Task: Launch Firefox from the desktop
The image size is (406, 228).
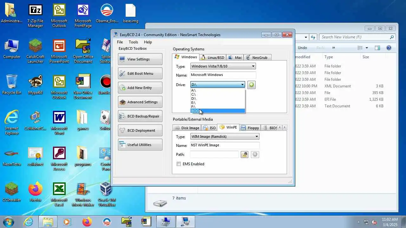Action: 35,192
